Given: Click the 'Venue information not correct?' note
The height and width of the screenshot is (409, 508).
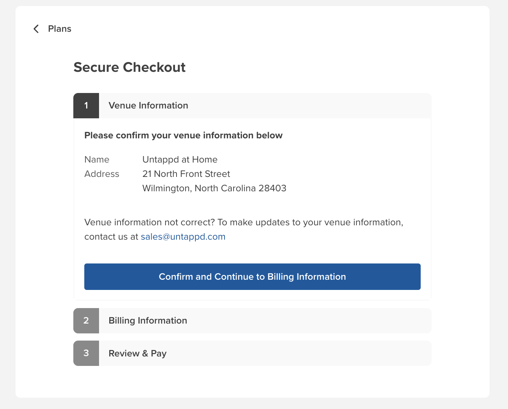Looking at the screenshot, I should 244,229.
